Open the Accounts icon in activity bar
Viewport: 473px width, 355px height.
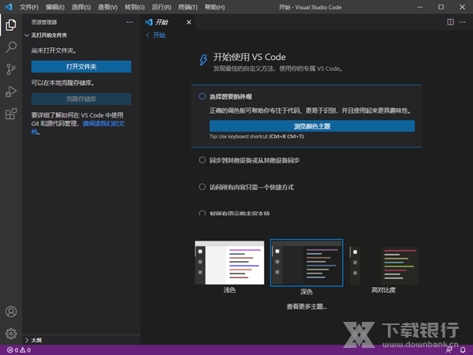(x=11, y=312)
